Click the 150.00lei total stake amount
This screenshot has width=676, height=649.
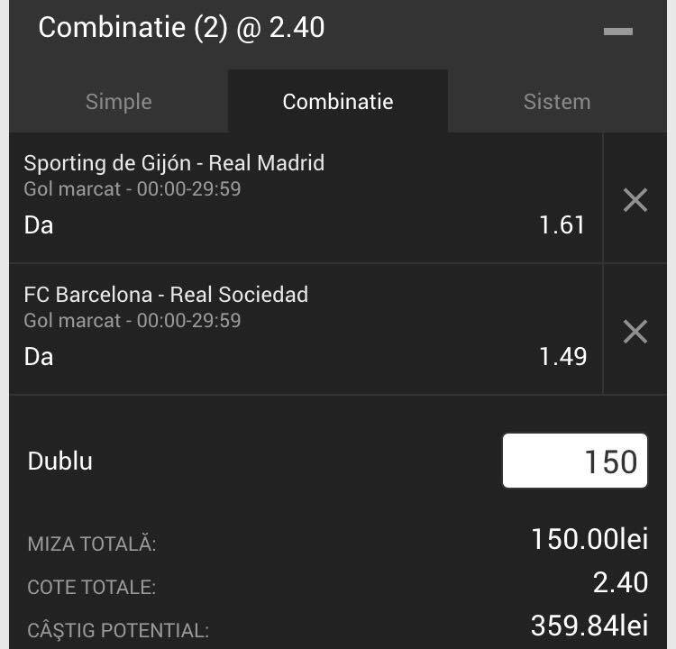(x=589, y=539)
